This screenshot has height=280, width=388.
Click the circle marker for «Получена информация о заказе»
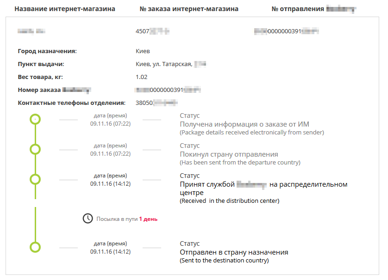(35, 119)
